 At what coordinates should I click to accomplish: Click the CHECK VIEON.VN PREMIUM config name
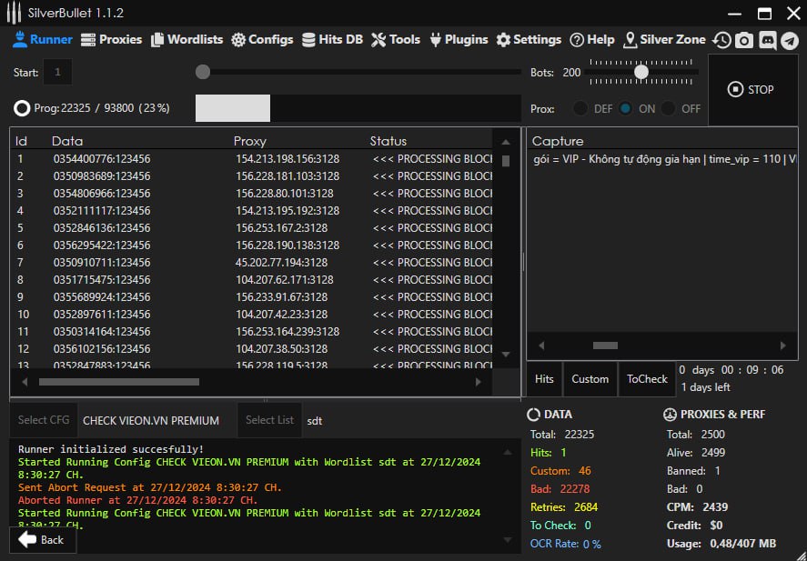pyautogui.click(x=151, y=421)
